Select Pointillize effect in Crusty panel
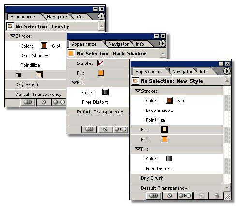The image size is (237, 206). (x=30, y=65)
